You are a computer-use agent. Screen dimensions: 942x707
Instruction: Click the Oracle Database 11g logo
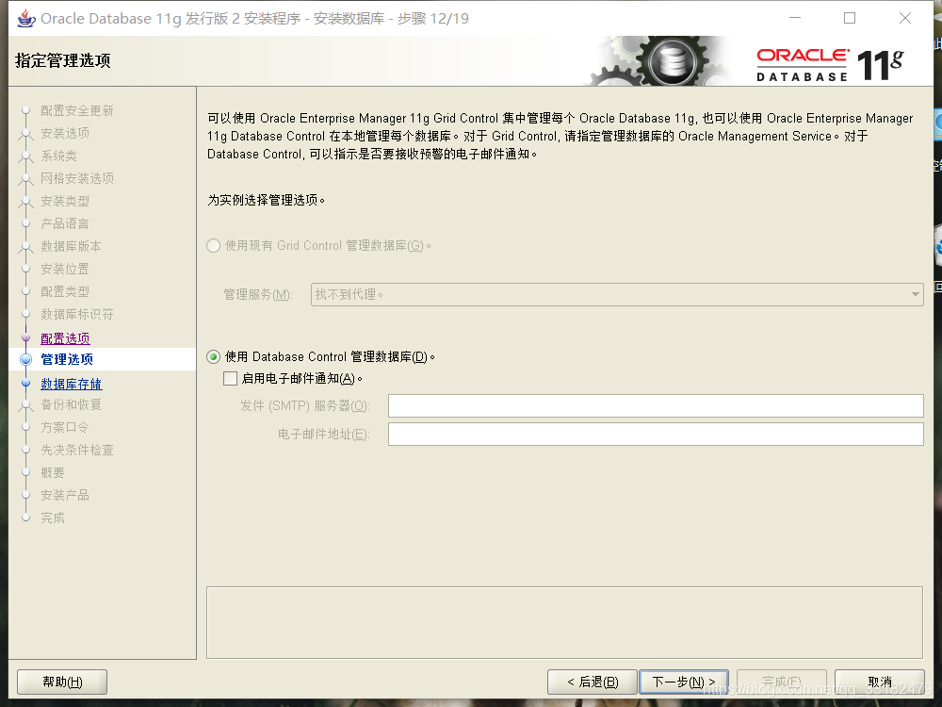tap(830, 65)
